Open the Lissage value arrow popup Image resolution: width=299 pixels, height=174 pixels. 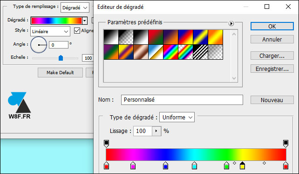pyautogui.click(x=156, y=131)
